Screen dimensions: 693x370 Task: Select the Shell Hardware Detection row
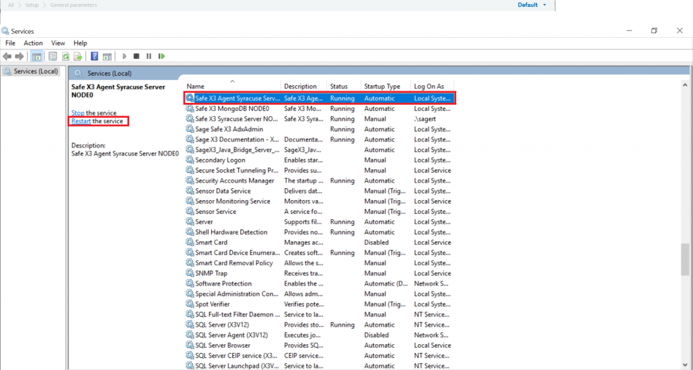point(319,232)
